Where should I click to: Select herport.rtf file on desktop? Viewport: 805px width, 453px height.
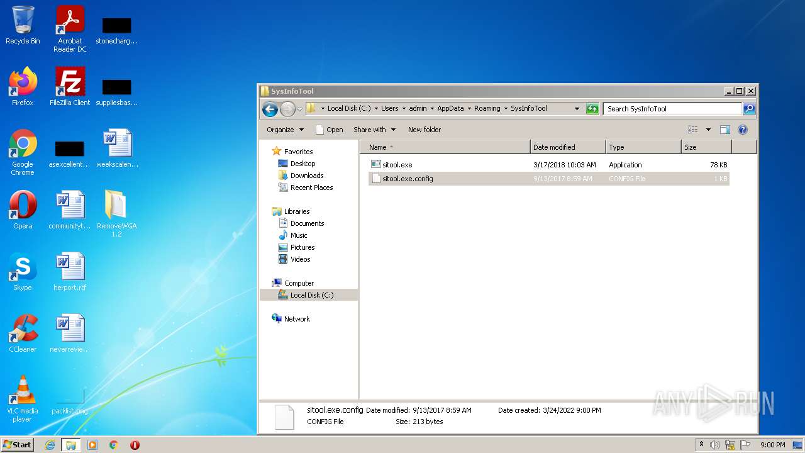tap(70, 272)
